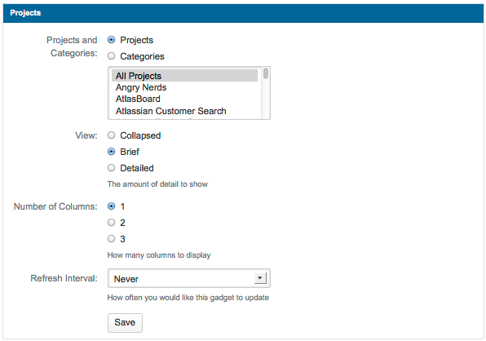Set number of columns to 2

pos(111,222)
